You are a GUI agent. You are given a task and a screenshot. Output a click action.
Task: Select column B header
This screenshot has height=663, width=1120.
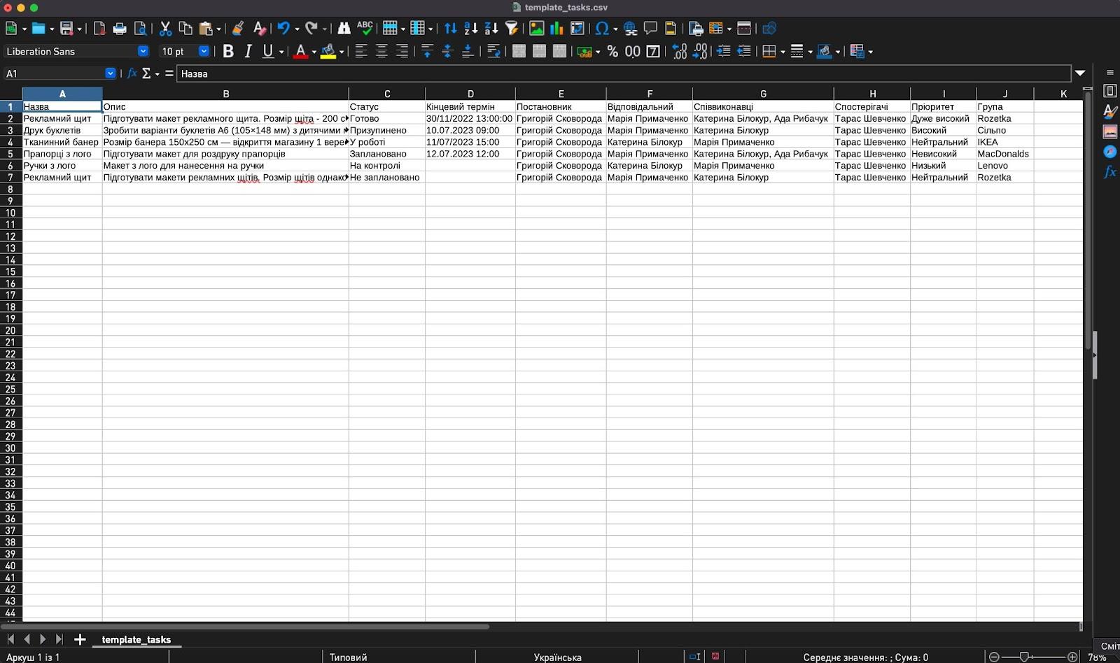225,94
